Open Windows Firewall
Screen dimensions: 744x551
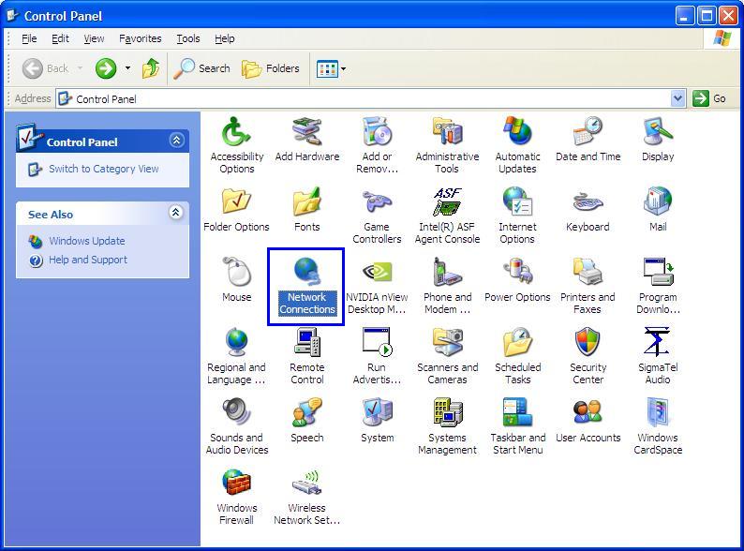236,496
